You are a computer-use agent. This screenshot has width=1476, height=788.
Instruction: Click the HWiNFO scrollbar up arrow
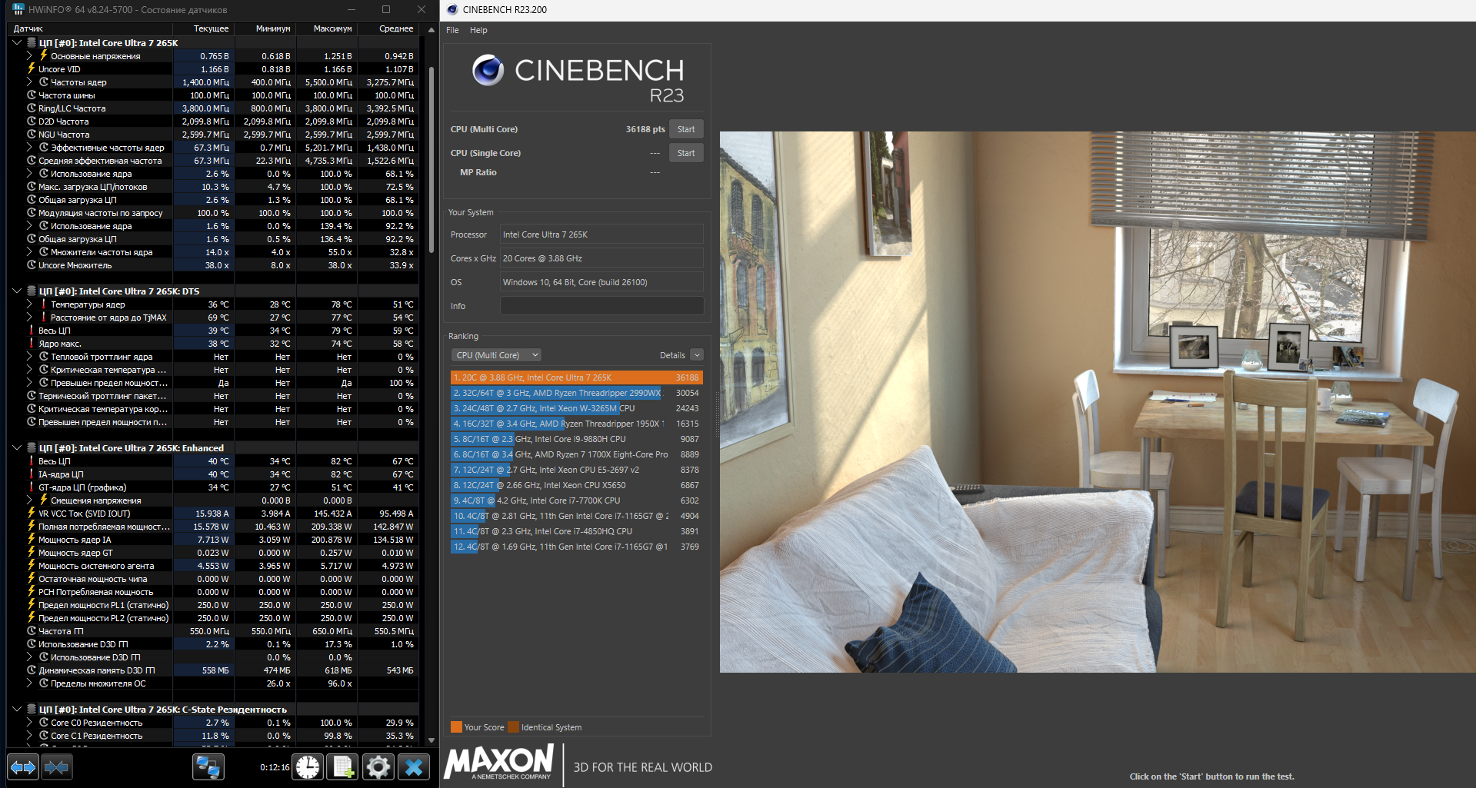pyautogui.click(x=431, y=29)
